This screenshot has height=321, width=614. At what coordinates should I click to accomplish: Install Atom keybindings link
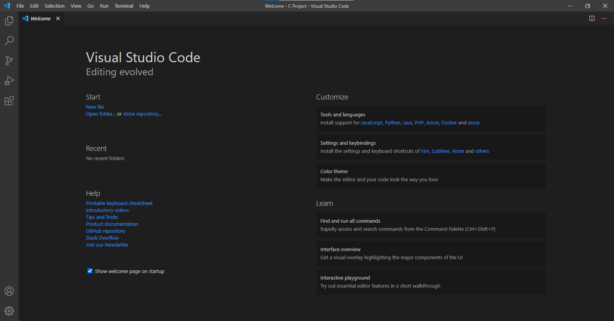coord(458,151)
